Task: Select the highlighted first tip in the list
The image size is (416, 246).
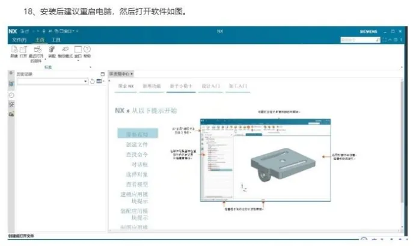Action: [x=138, y=133]
